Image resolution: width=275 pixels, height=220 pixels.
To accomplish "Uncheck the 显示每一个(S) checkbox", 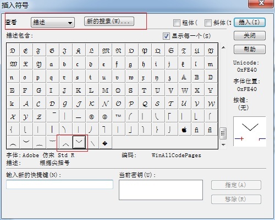I will [x=166, y=36].
